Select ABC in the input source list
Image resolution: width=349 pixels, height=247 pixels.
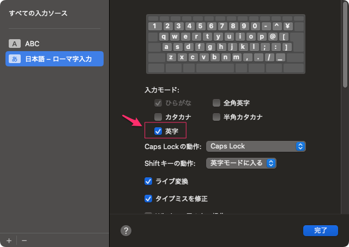(33, 44)
